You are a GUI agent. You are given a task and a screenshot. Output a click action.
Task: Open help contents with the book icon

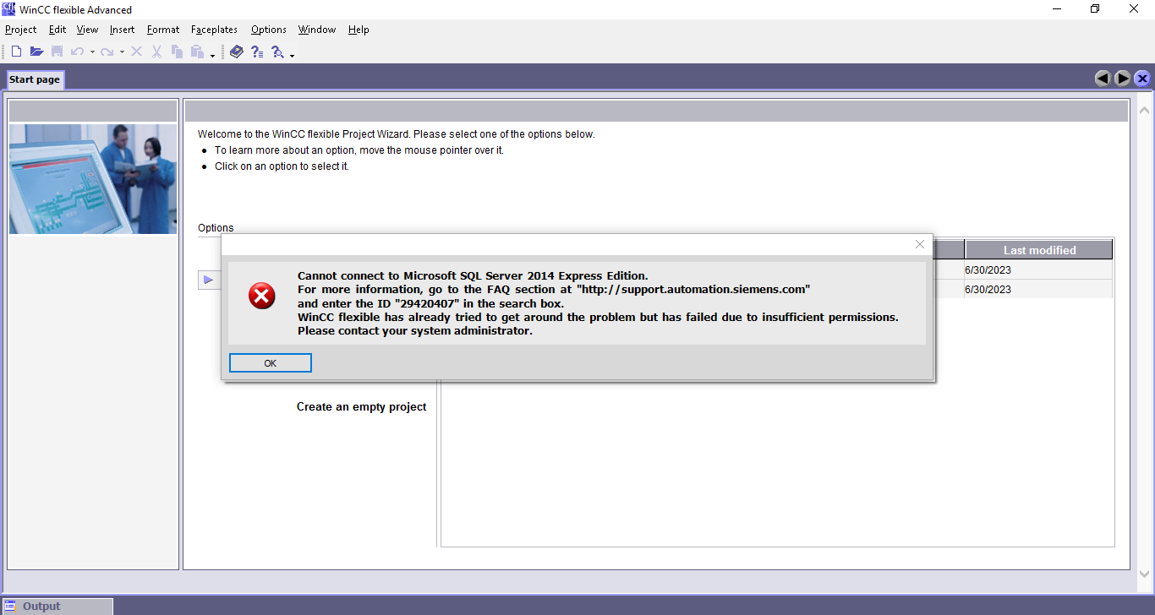click(236, 52)
